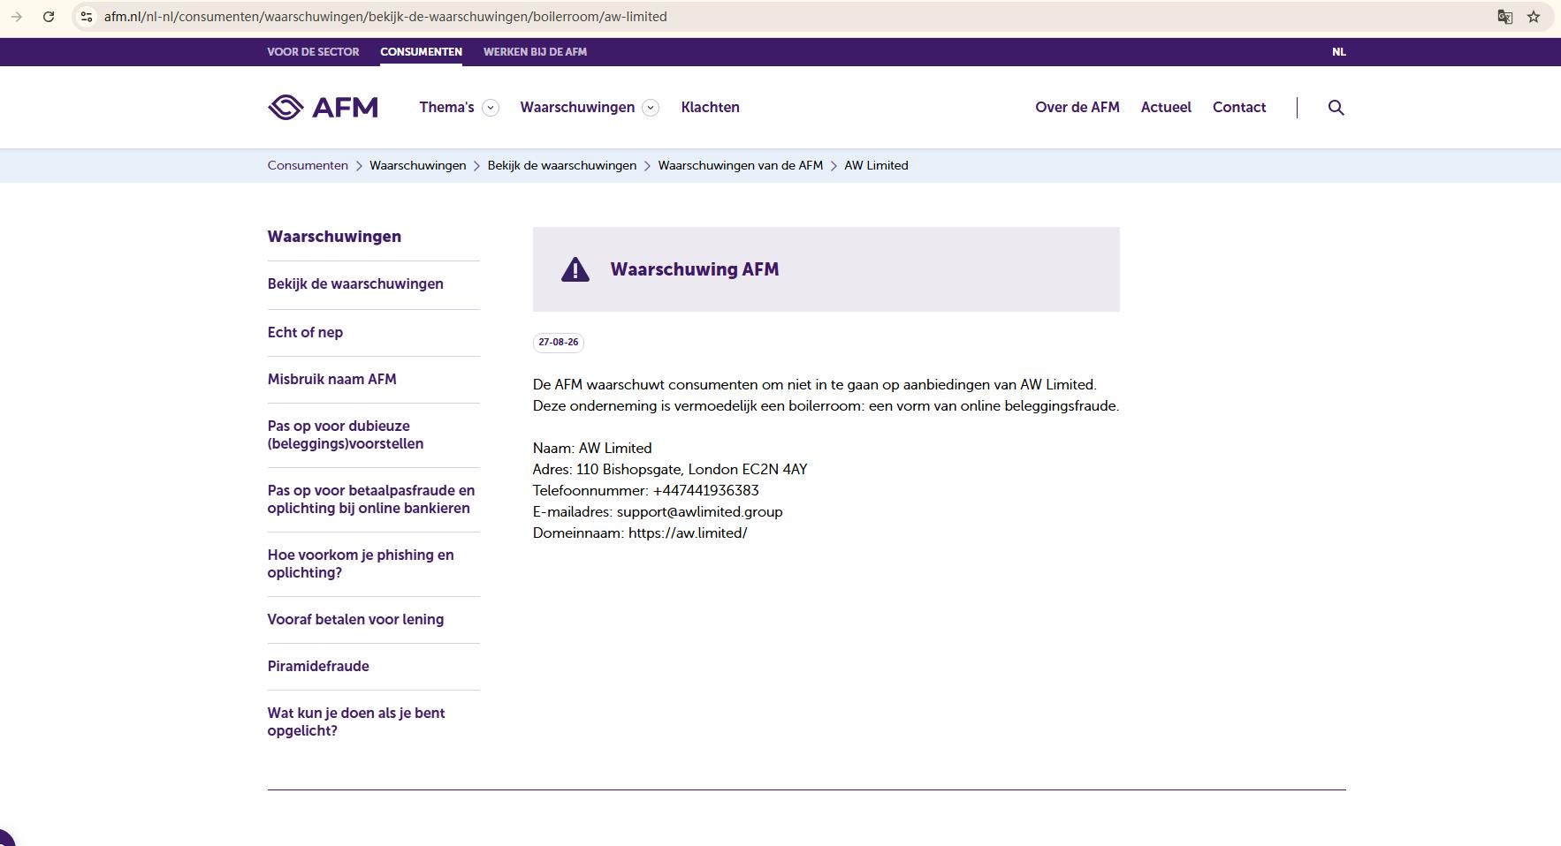1561x846 pixels.
Task: Click the browser forward arrow
Action: pyautogui.click(x=17, y=17)
